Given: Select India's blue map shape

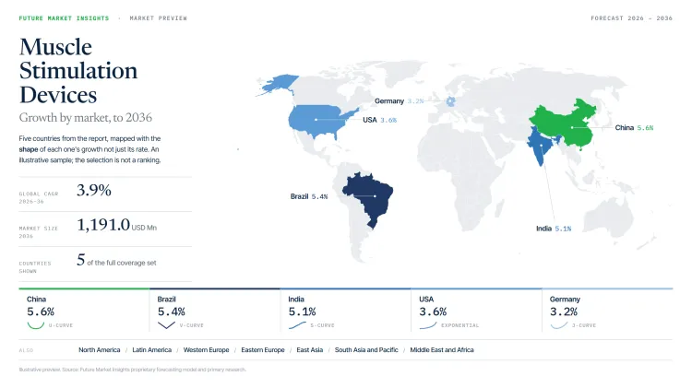Looking at the screenshot, I should click(541, 145).
